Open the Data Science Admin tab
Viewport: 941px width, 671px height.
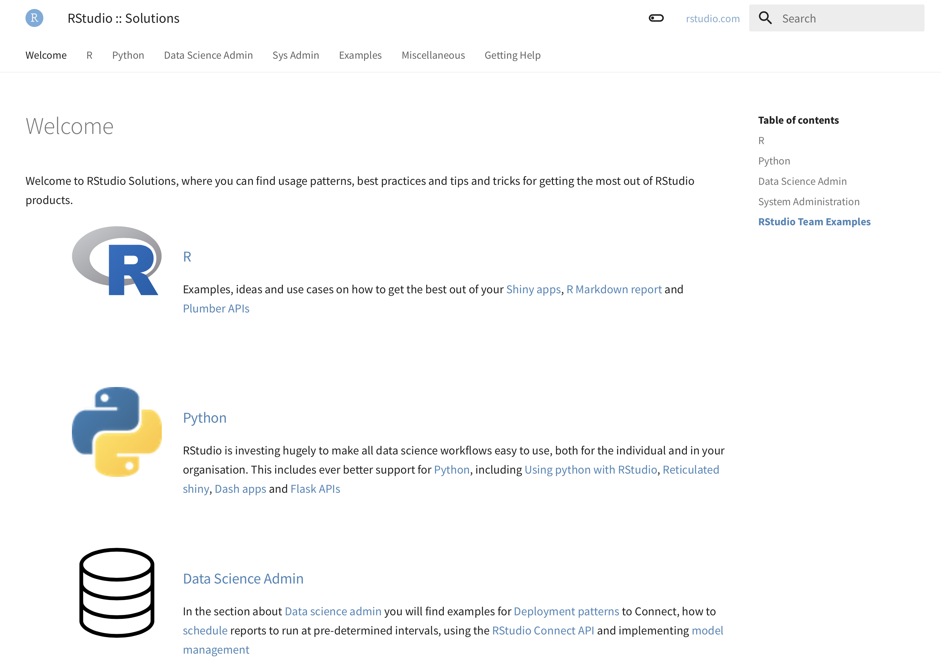pos(208,55)
